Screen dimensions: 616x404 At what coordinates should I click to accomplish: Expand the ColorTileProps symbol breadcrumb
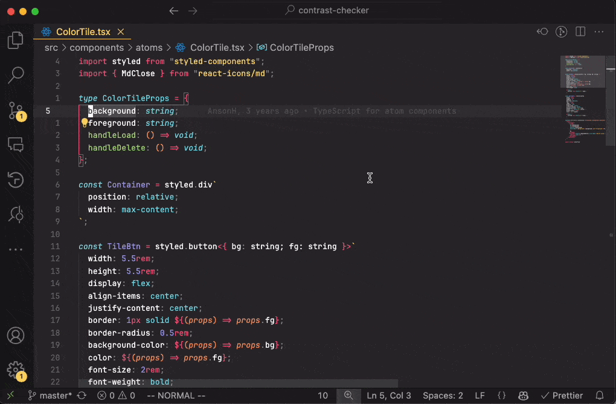(x=298, y=47)
